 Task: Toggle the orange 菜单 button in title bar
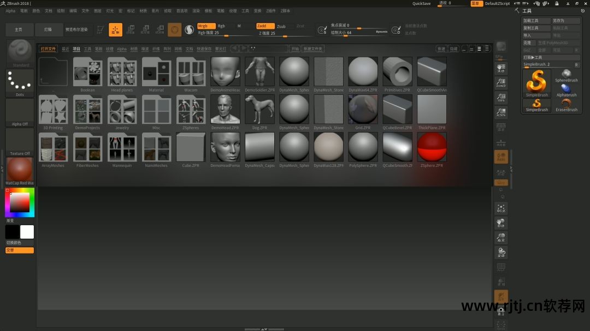tap(476, 3)
